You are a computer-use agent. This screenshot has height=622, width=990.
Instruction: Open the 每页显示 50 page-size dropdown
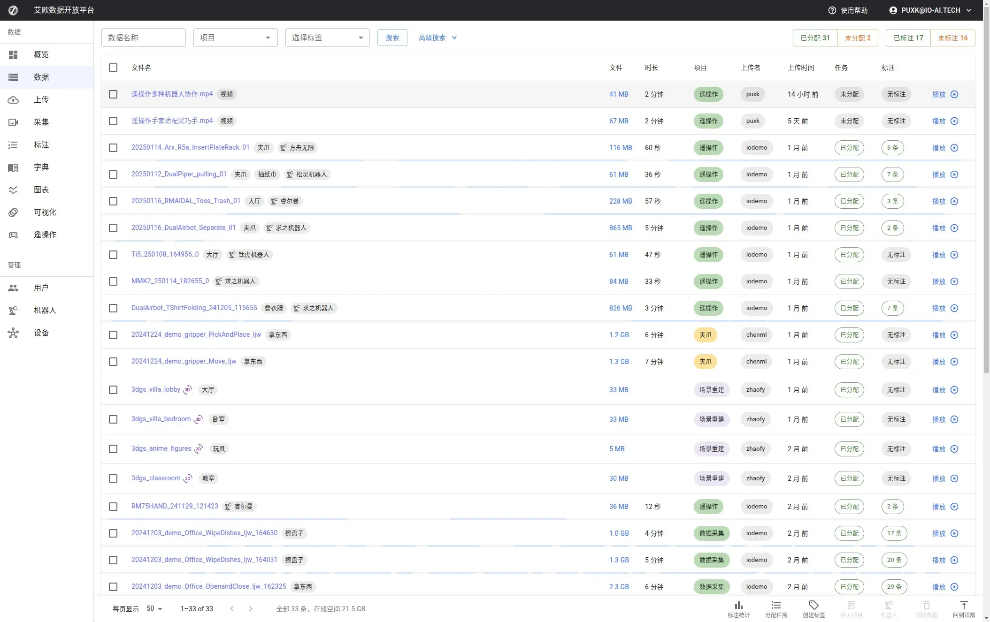(154, 608)
